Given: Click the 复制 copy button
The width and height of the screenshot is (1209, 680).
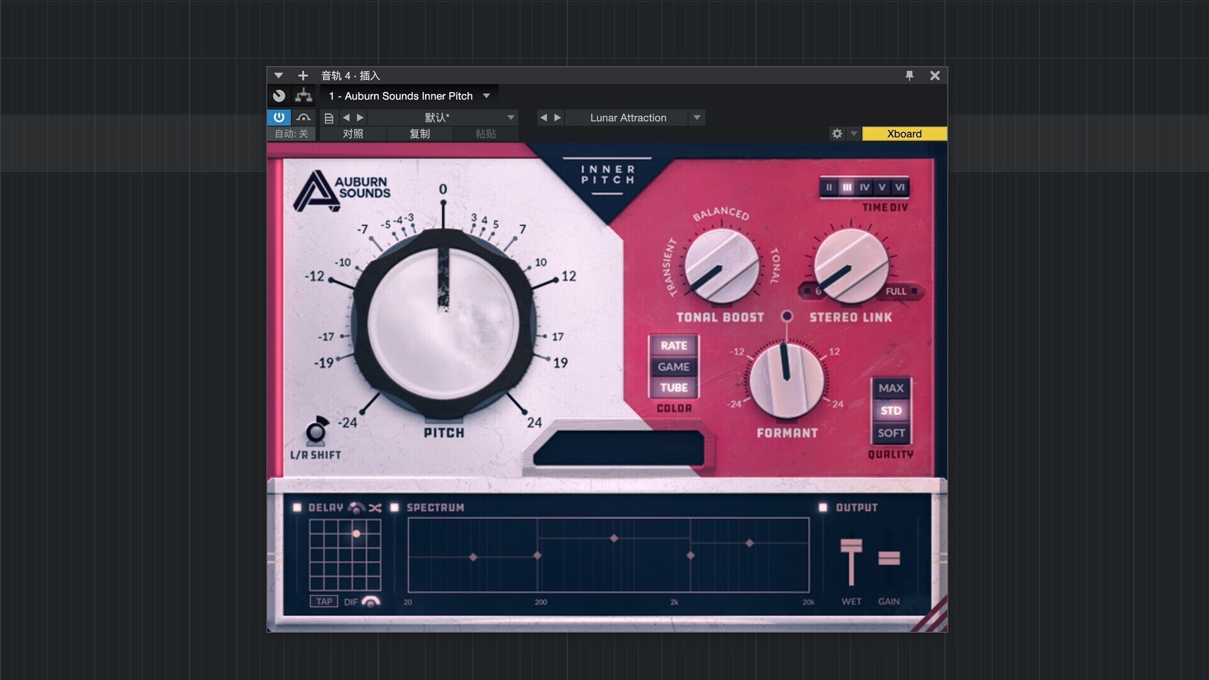Looking at the screenshot, I should click(x=419, y=133).
